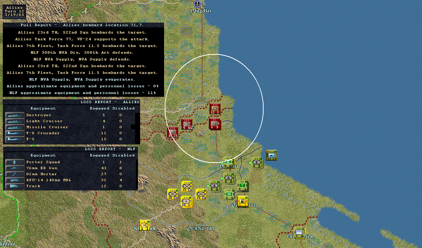Click the 76mm ER Gun disabled value 8
Screen dimensions: 422x248
[x=121, y=168]
